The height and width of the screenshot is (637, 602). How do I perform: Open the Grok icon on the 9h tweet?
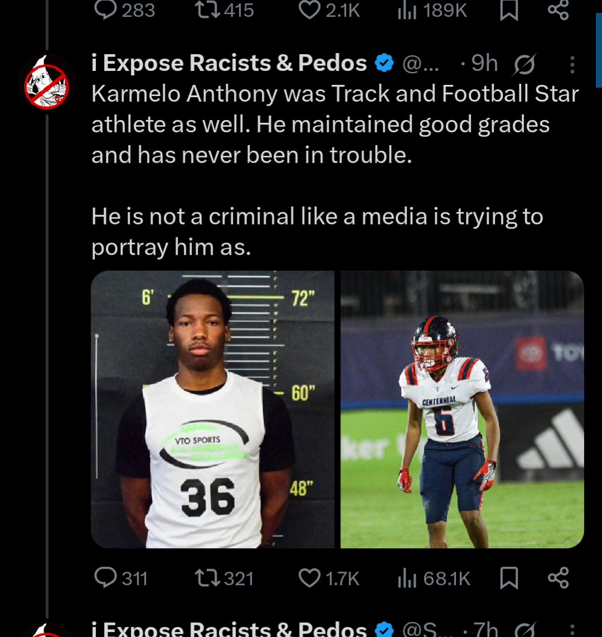[524, 64]
